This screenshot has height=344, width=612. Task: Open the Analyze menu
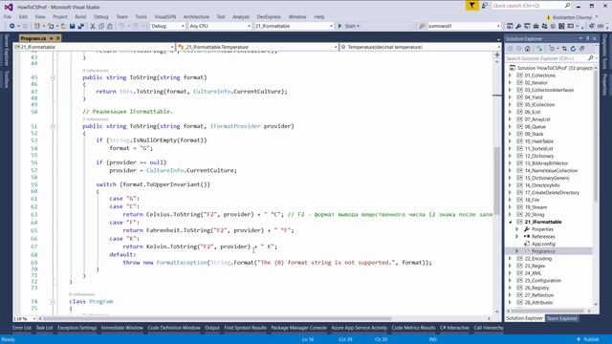coord(240,17)
